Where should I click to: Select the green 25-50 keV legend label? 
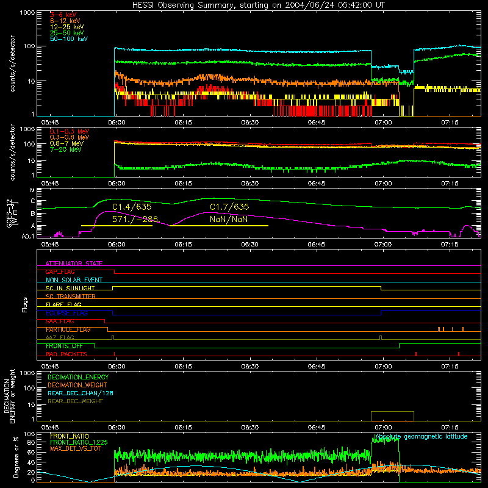[x=67, y=33]
